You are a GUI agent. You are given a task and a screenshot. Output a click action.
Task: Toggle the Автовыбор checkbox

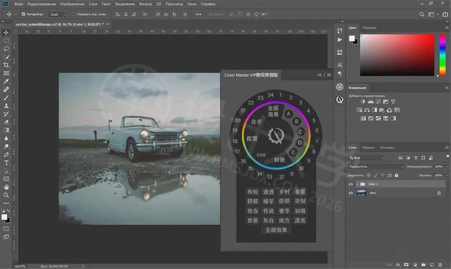coord(23,14)
